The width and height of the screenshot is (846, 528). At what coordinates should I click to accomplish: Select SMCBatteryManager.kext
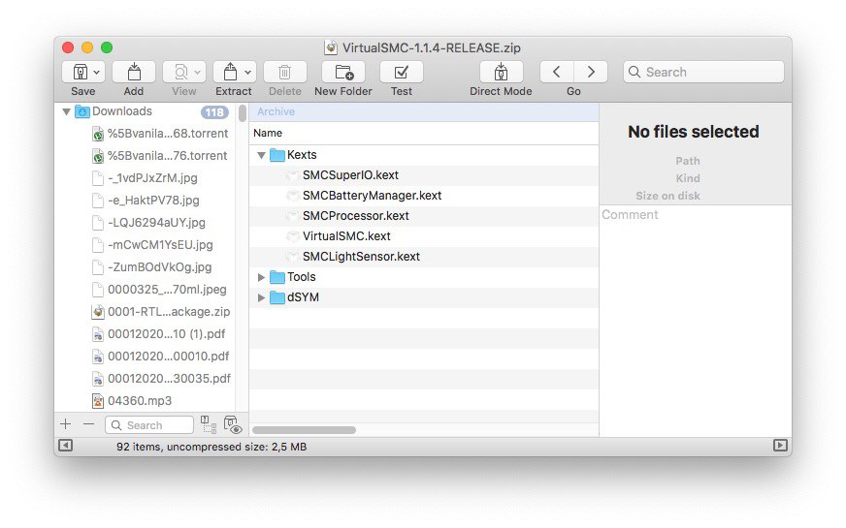point(424,196)
